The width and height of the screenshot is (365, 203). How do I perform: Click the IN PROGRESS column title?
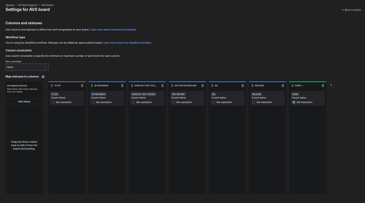101,85
